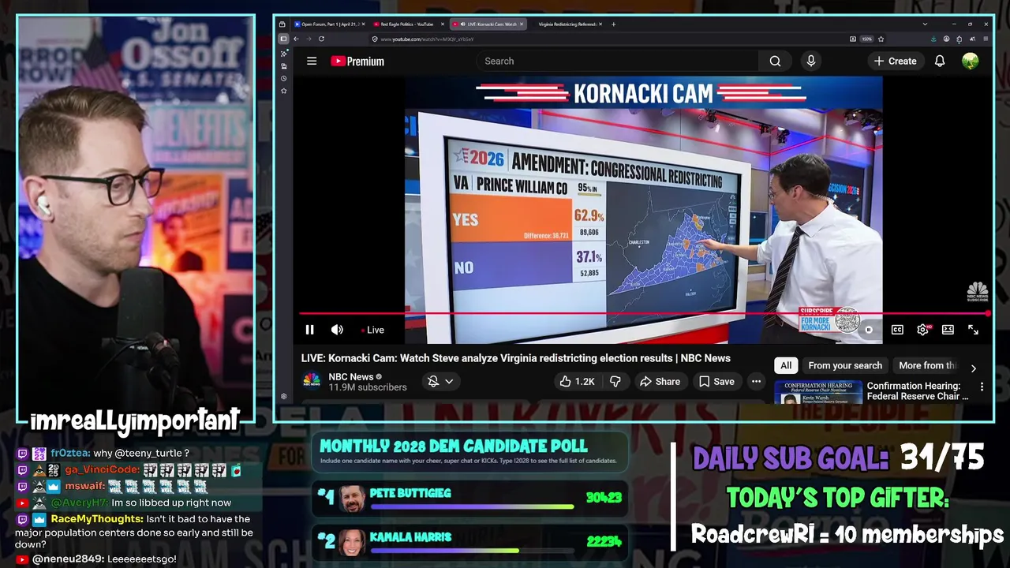Open the browser downloads icon
The width and height of the screenshot is (1010, 568).
(x=934, y=39)
